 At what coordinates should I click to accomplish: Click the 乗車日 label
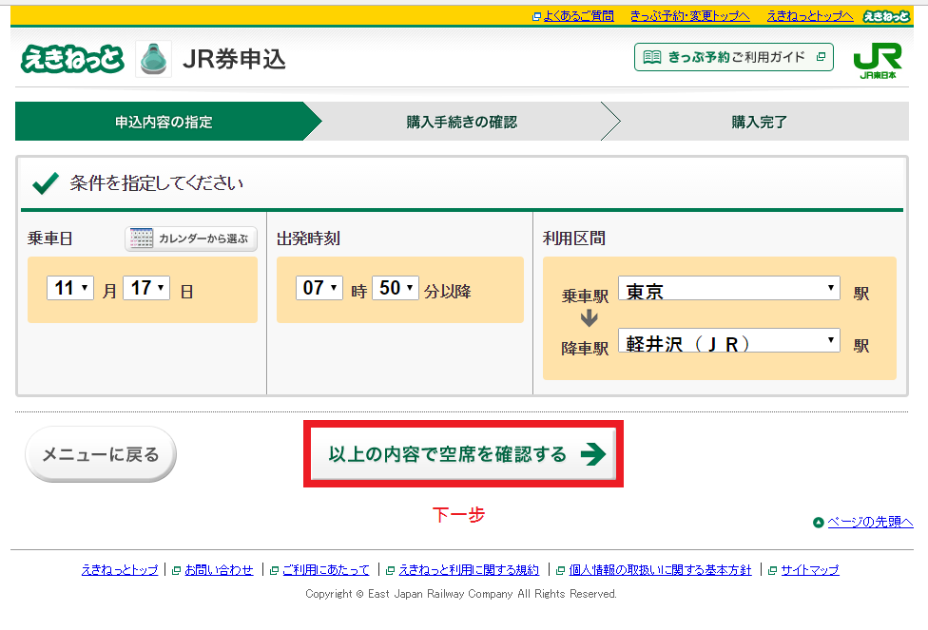pos(50,239)
